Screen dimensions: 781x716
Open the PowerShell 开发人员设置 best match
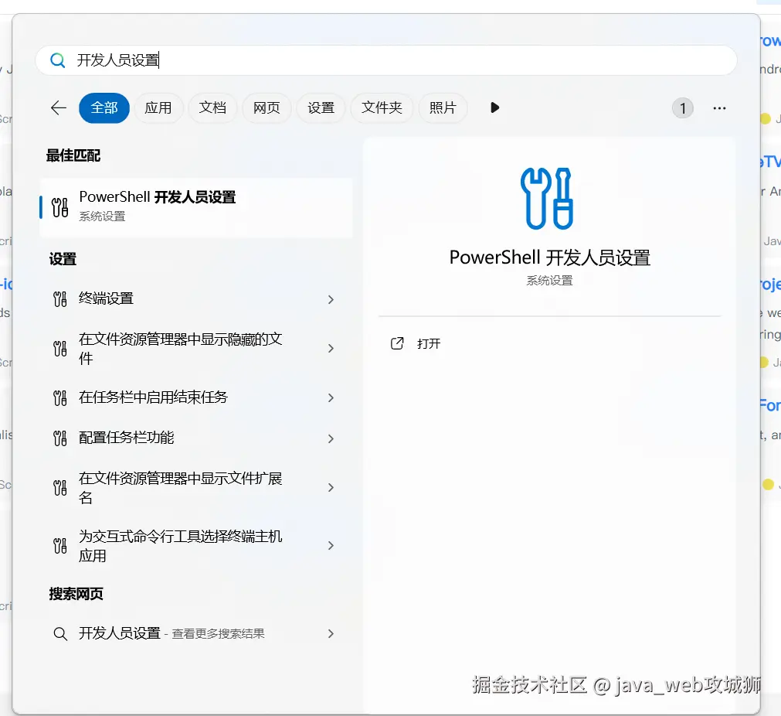tap(196, 207)
